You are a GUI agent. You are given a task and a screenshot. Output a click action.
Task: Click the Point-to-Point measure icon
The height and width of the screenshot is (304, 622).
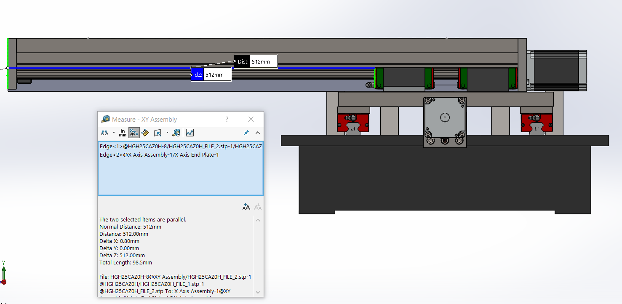click(145, 133)
